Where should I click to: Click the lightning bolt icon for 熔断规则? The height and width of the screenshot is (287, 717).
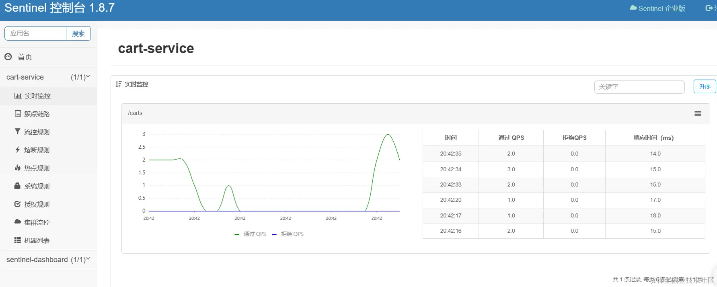click(x=17, y=150)
